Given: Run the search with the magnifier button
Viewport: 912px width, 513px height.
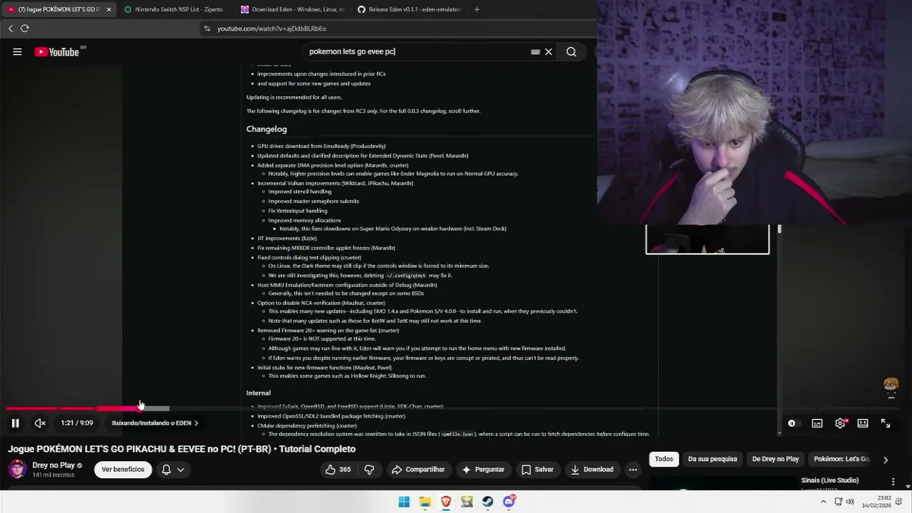Looking at the screenshot, I should coord(571,52).
